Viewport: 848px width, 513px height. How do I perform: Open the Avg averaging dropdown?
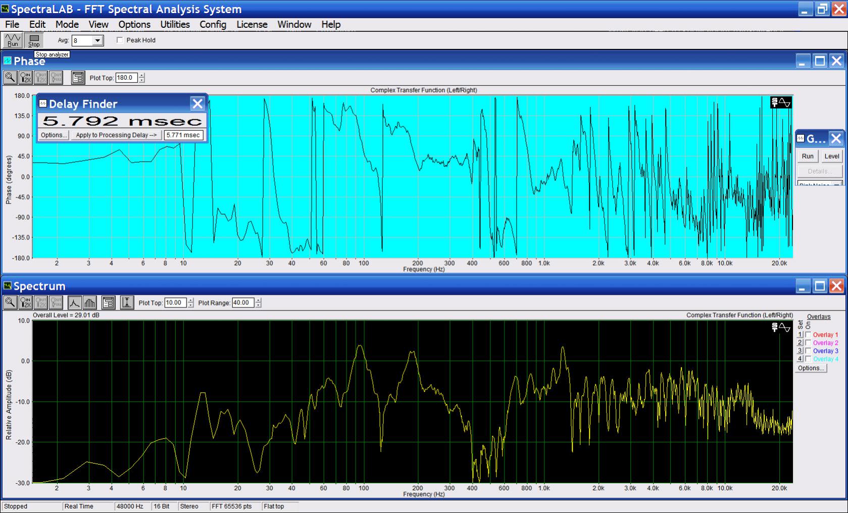(x=98, y=40)
